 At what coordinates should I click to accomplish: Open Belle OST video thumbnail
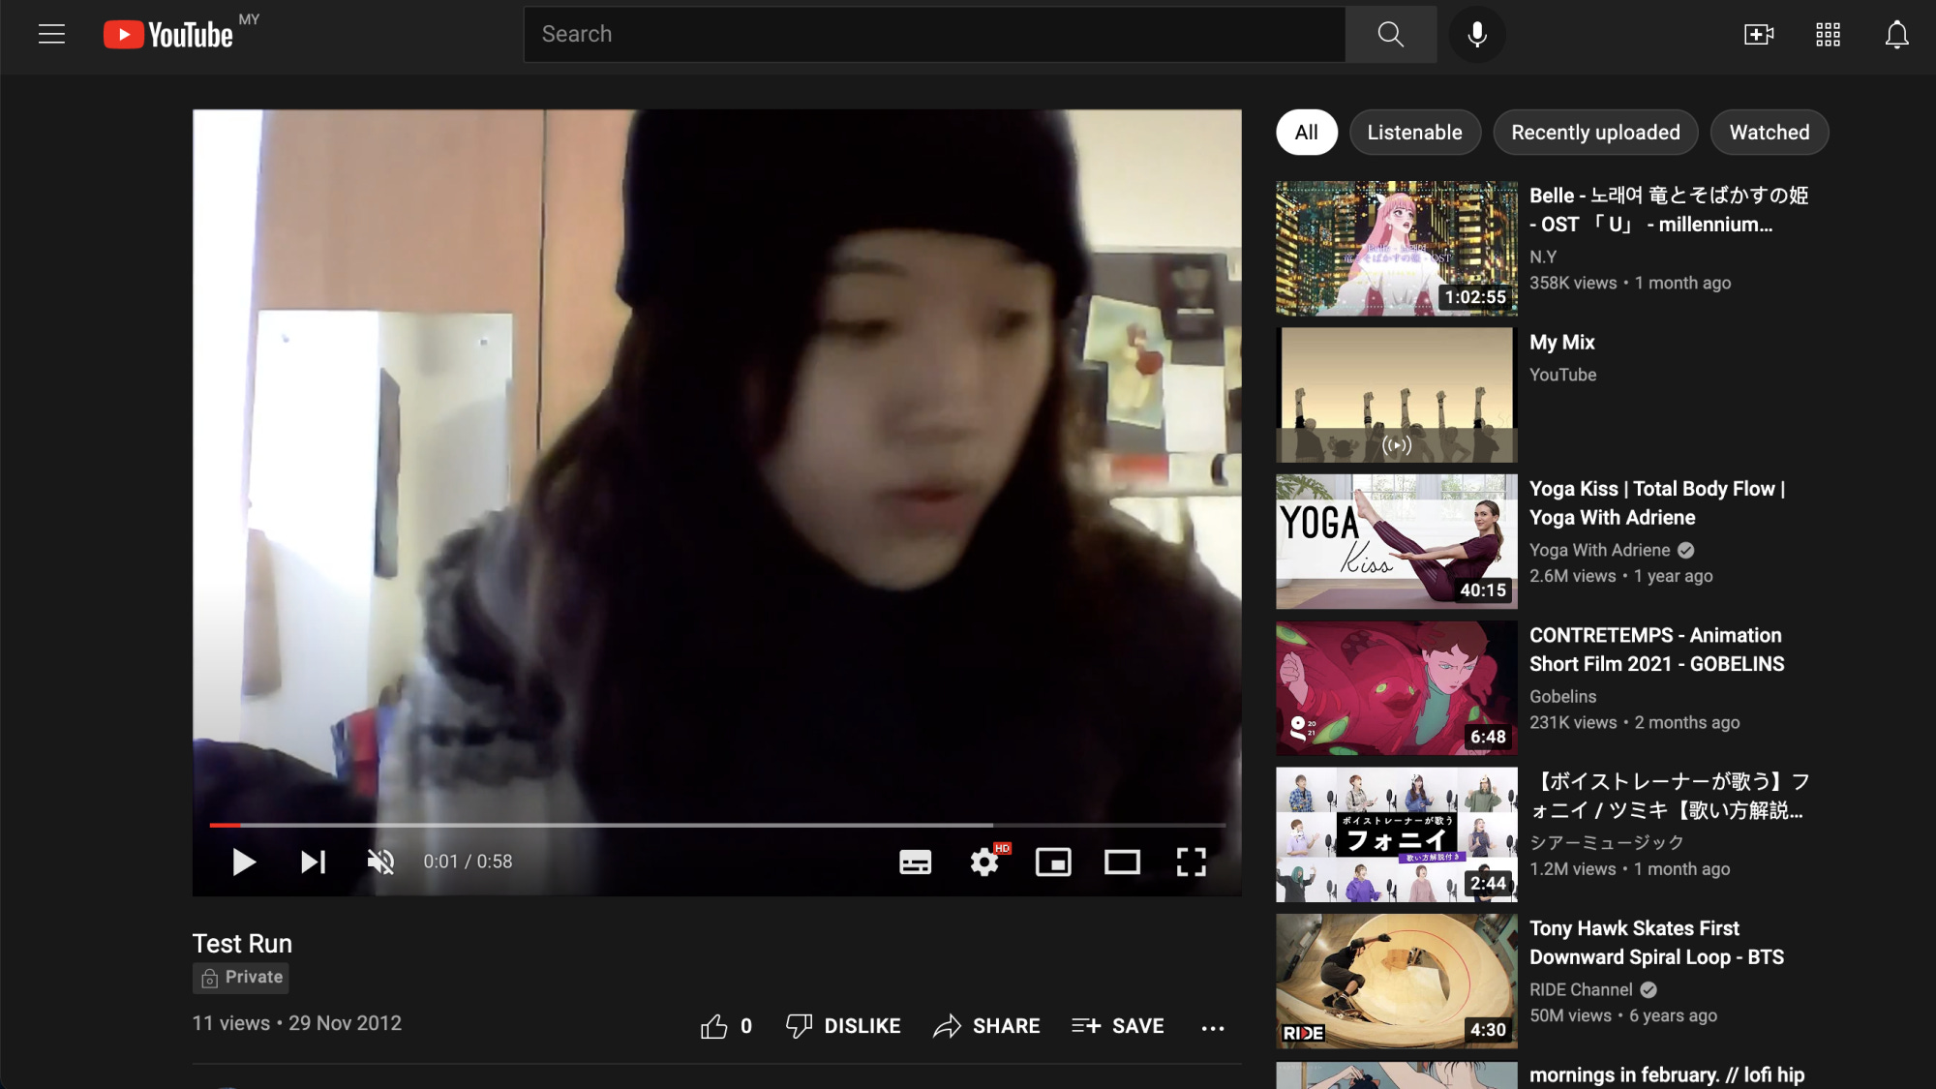point(1396,248)
